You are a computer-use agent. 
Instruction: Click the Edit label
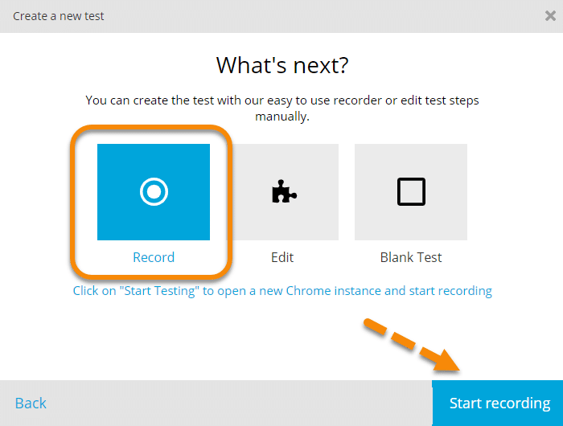point(282,257)
